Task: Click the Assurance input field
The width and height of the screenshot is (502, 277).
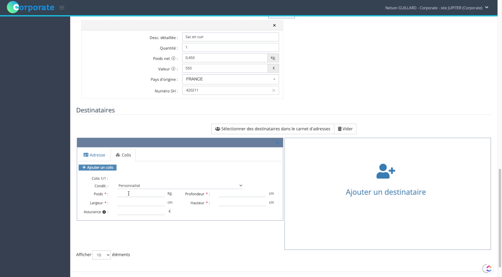Action: (x=141, y=212)
